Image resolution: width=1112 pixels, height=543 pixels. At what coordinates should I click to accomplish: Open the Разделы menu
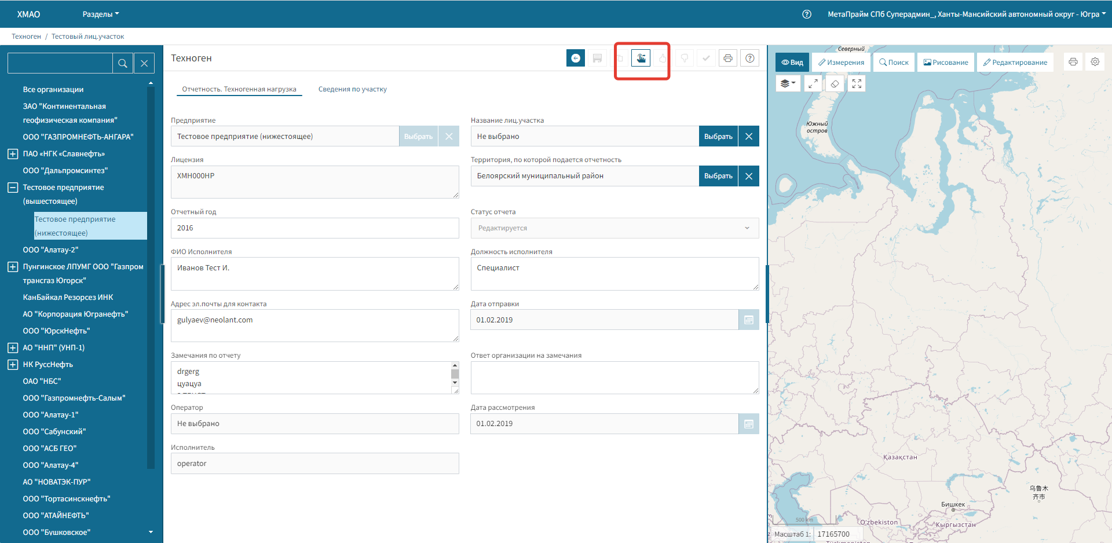[x=100, y=14]
